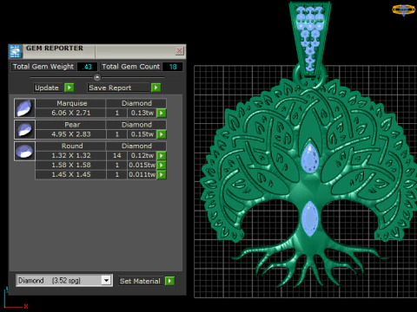Screen dimensions: 417x312
Task: Select the 6.06 X 2.71 size cell
Action: (x=71, y=113)
